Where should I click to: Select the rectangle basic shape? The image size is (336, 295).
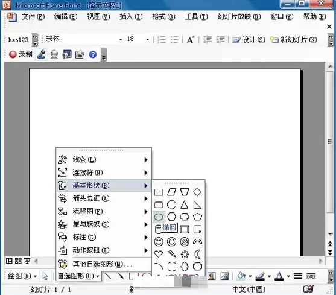coord(159,192)
